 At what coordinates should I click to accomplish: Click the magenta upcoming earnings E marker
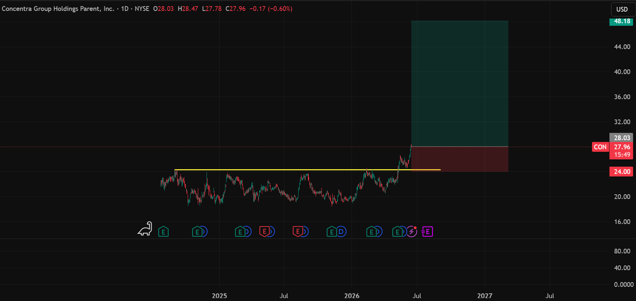[x=428, y=231]
